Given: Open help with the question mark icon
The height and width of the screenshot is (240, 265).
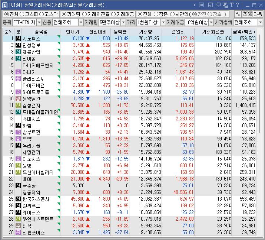Looking at the screenshot, I should click(238, 5).
